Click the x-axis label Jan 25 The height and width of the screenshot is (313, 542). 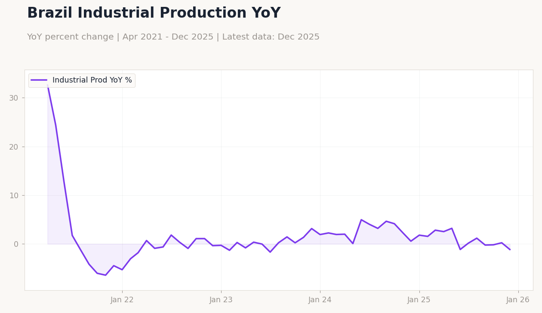419,300
